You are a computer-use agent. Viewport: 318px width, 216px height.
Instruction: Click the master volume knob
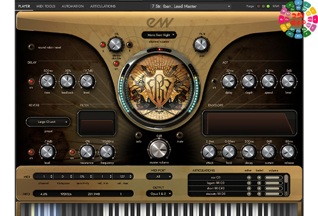[159, 149]
